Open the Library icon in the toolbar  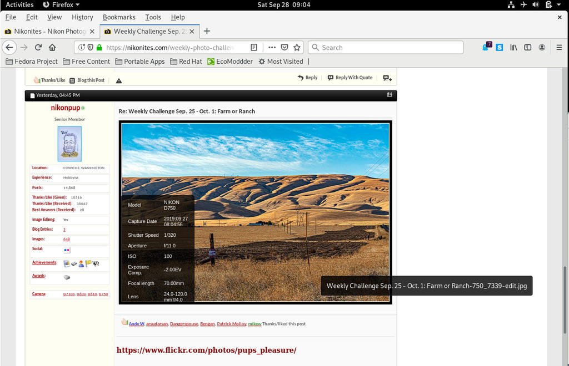pyautogui.click(x=514, y=48)
